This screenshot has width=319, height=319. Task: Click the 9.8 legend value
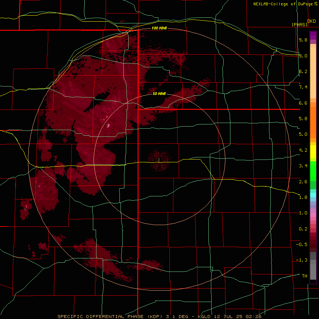pyautogui.click(x=303, y=40)
